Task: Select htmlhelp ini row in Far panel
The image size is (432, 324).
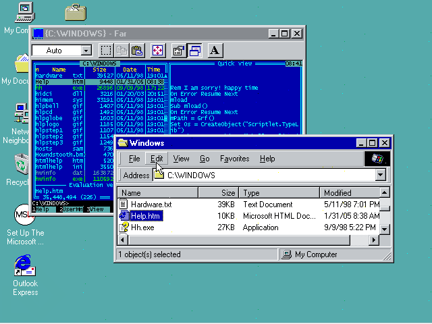Action: [74, 167]
